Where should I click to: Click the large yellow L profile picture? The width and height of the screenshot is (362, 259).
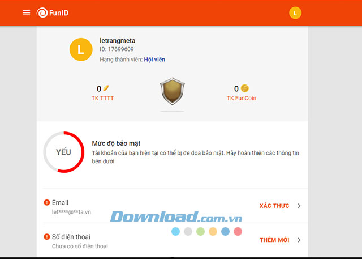81,49
